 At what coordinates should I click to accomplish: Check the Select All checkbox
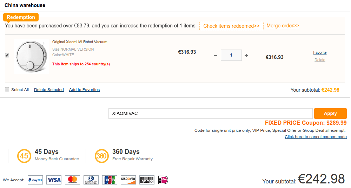pyautogui.click(x=7, y=89)
